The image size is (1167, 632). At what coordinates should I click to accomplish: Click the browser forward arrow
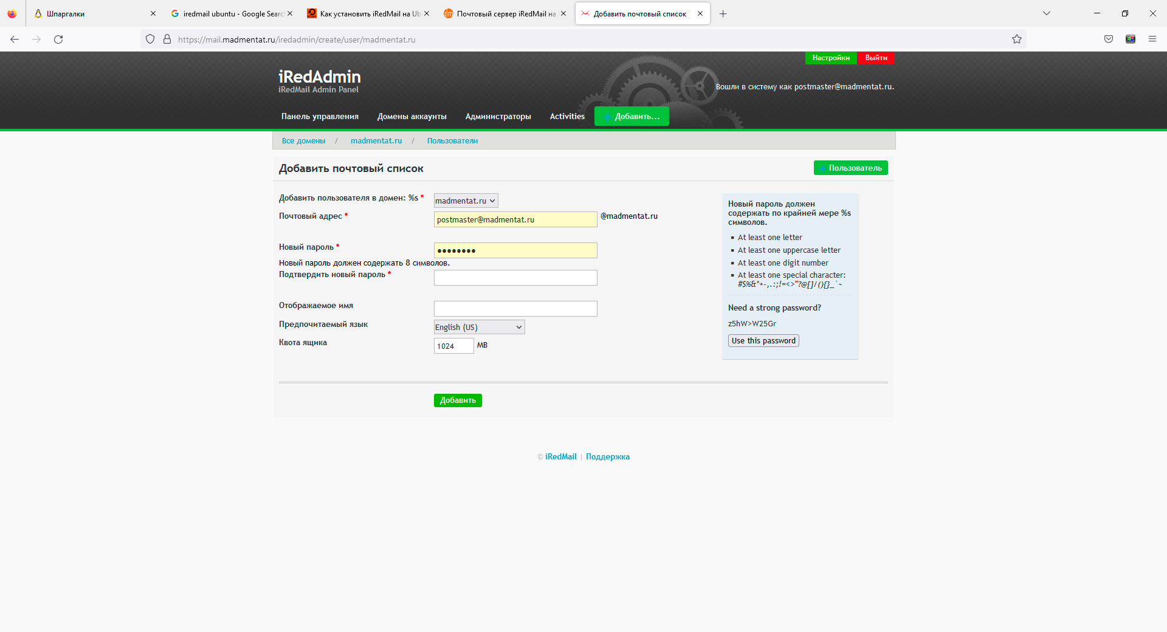(36, 39)
